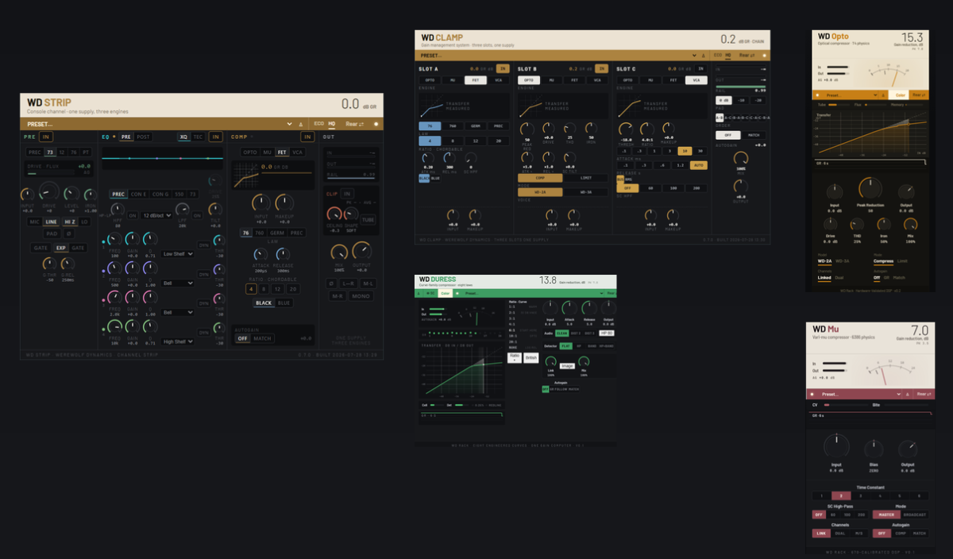This screenshot has width=953, height=559.
Task: Open the band 2 Bell filter type dropdown
Action: tap(178, 283)
